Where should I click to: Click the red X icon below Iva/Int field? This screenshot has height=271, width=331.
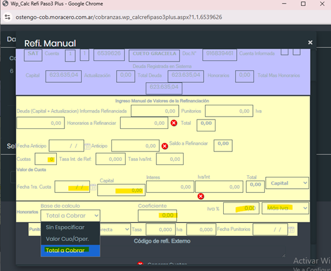(201, 196)
